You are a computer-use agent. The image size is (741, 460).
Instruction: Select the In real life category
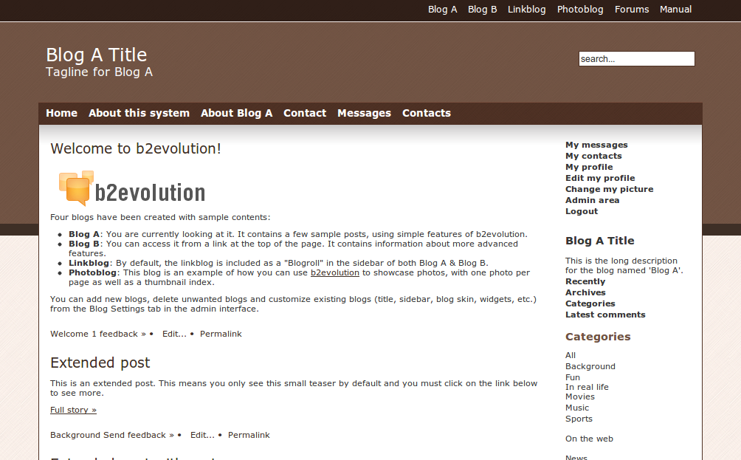587,387
